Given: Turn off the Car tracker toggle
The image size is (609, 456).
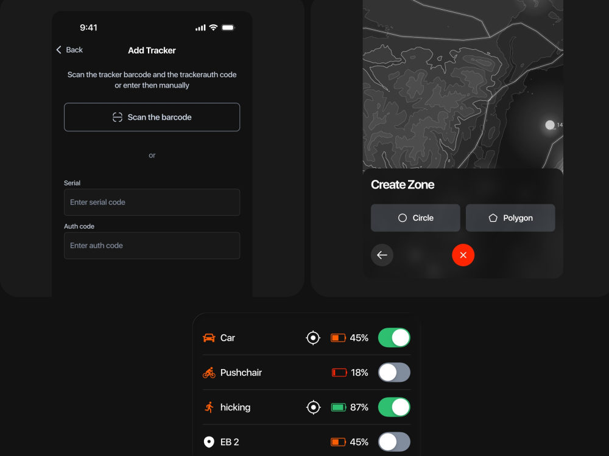Looking at the screenshot, I should tap(394, 337).
